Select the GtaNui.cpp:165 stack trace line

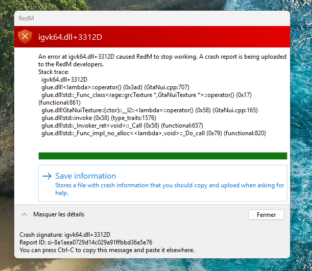tap(150, 110)
